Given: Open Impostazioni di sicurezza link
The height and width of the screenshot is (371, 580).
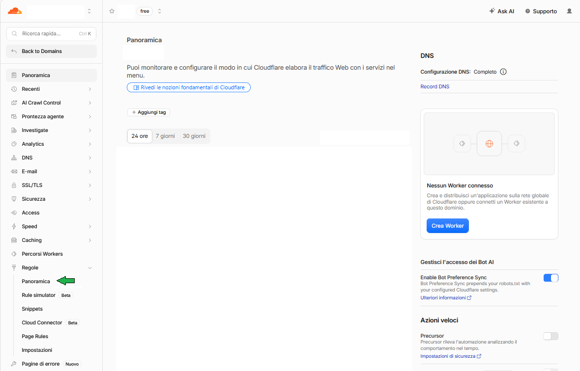Looking at the screenshot, I should pyautogui.click(x=451, y=356).
